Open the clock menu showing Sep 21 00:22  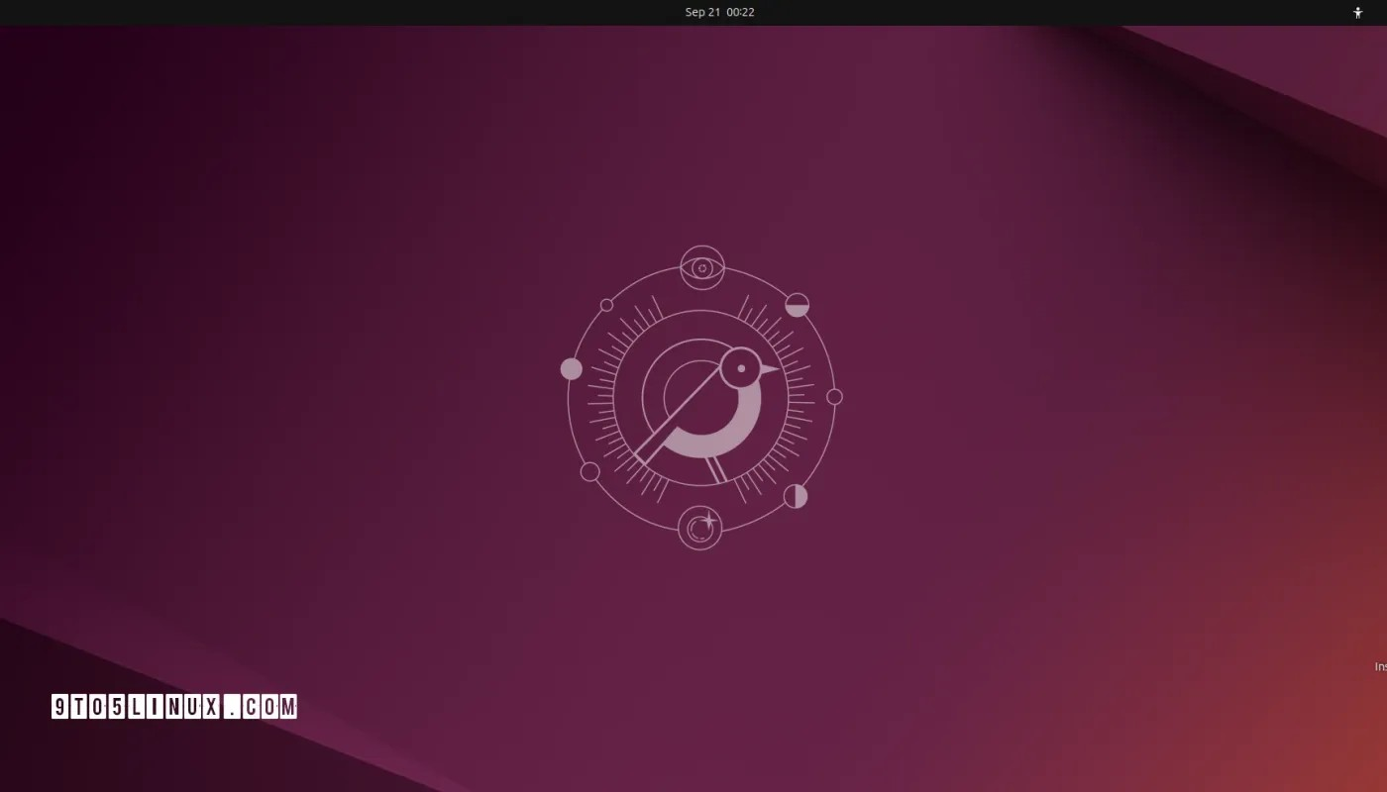pos(719,12)
